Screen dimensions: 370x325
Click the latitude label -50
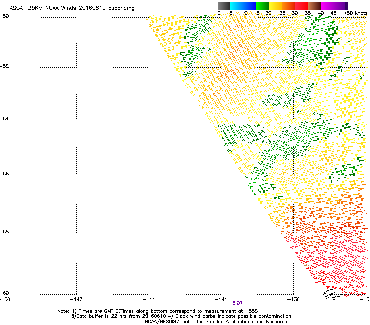click(4, 16)
